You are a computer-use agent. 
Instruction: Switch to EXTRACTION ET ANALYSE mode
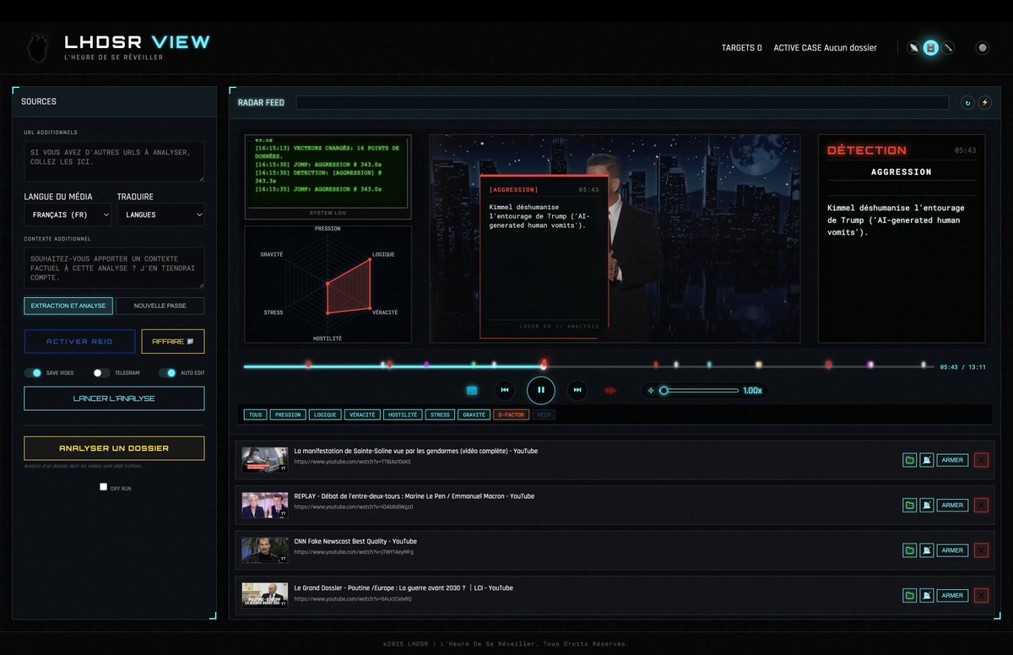68,306
